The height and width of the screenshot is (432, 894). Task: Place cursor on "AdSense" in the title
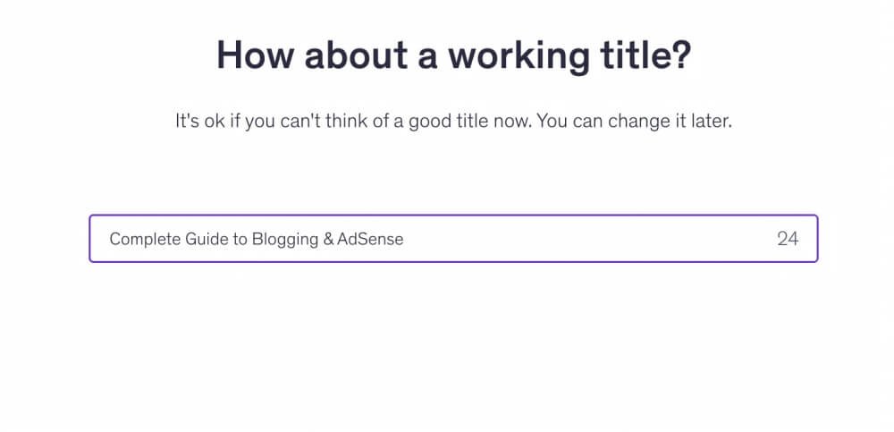pos(370,239)
